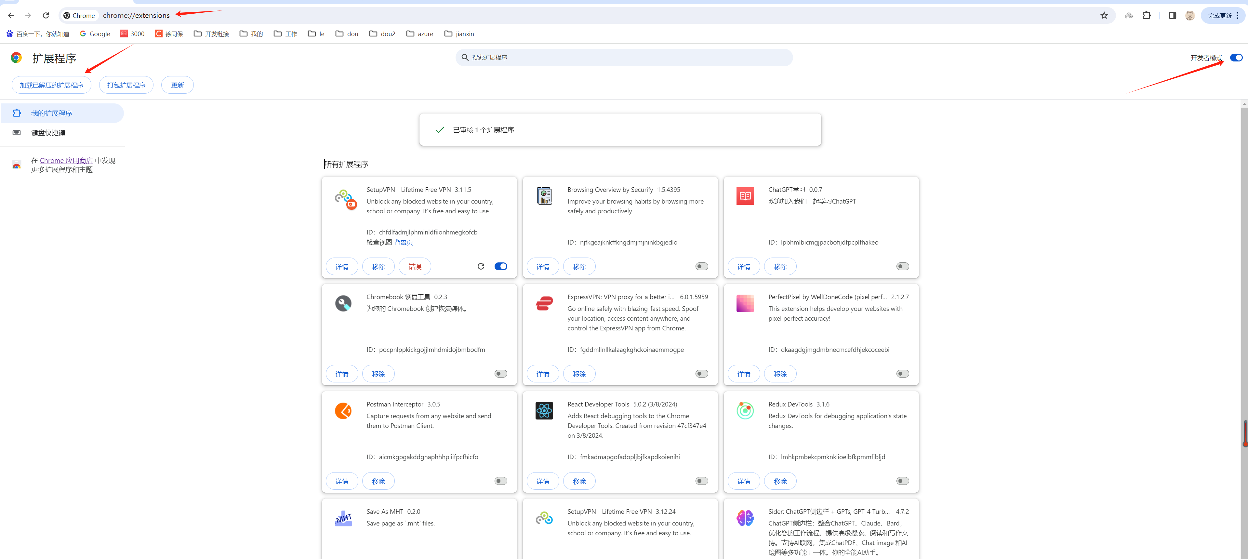Click the bookmark star icon in address bar

pos(1104,16)
